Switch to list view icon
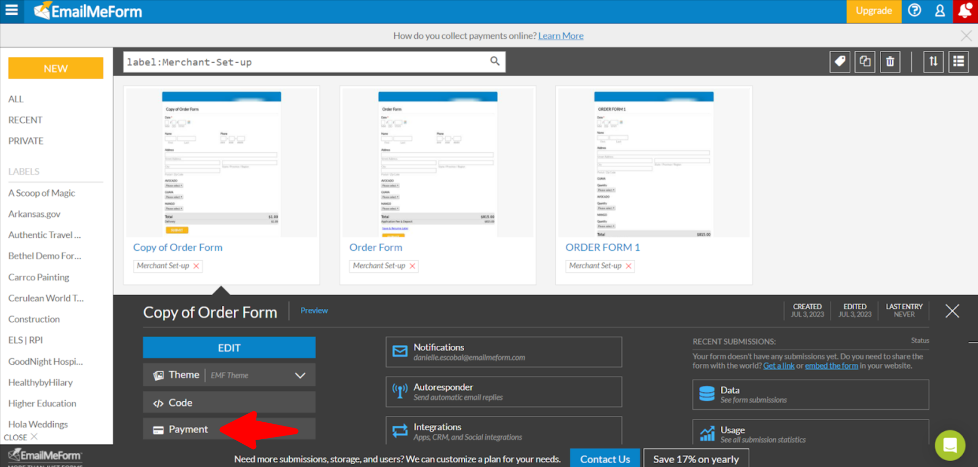Viewport: 978px width, 467px height. (x=959, y=62)
